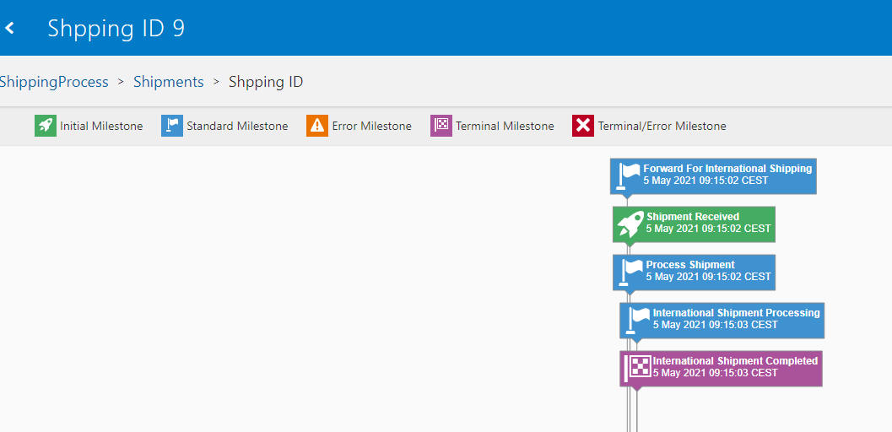Select the Process Shipment milestone
892x432 pixels.
(694, 273)
